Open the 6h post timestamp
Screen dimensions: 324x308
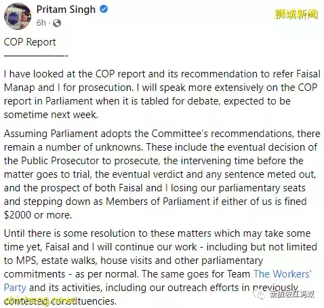[x=41, y=23]
